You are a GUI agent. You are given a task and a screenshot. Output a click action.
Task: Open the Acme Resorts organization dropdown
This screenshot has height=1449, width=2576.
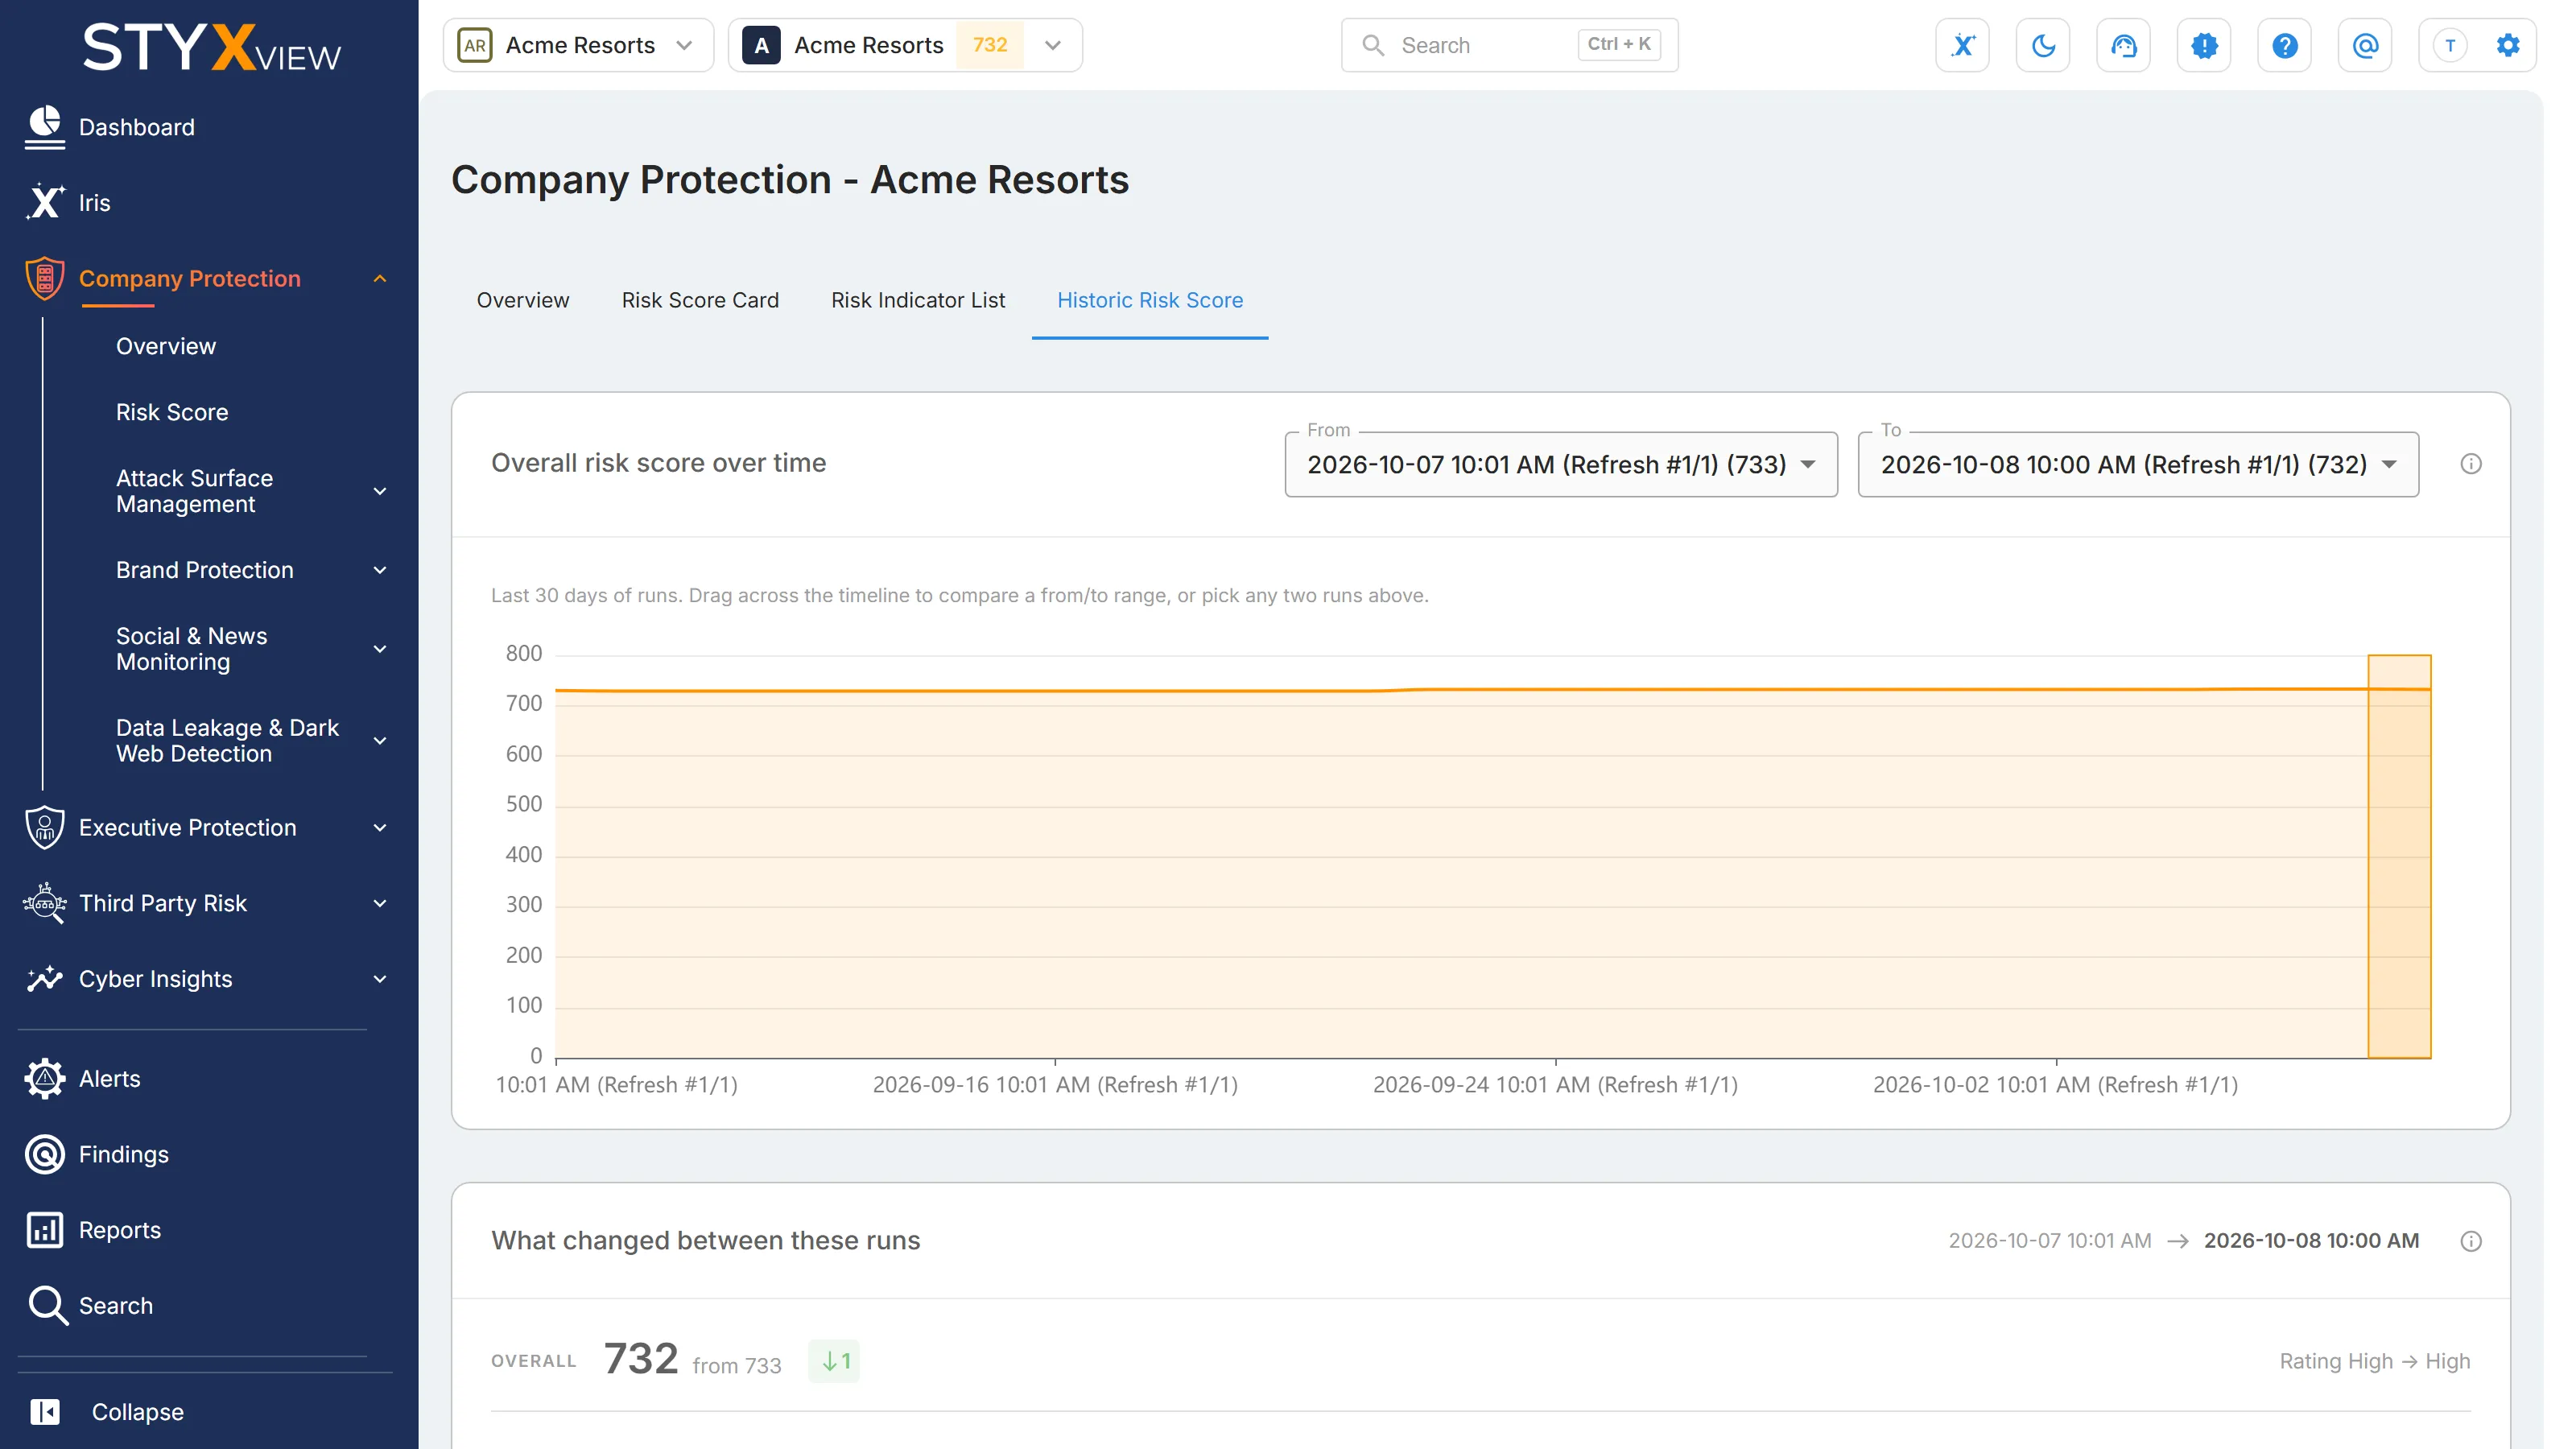pyautogui.click(x=578, y=45)
